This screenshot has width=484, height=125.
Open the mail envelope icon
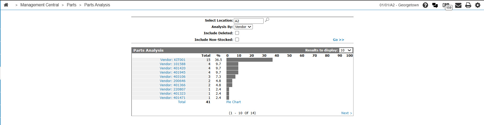point(458,5)
